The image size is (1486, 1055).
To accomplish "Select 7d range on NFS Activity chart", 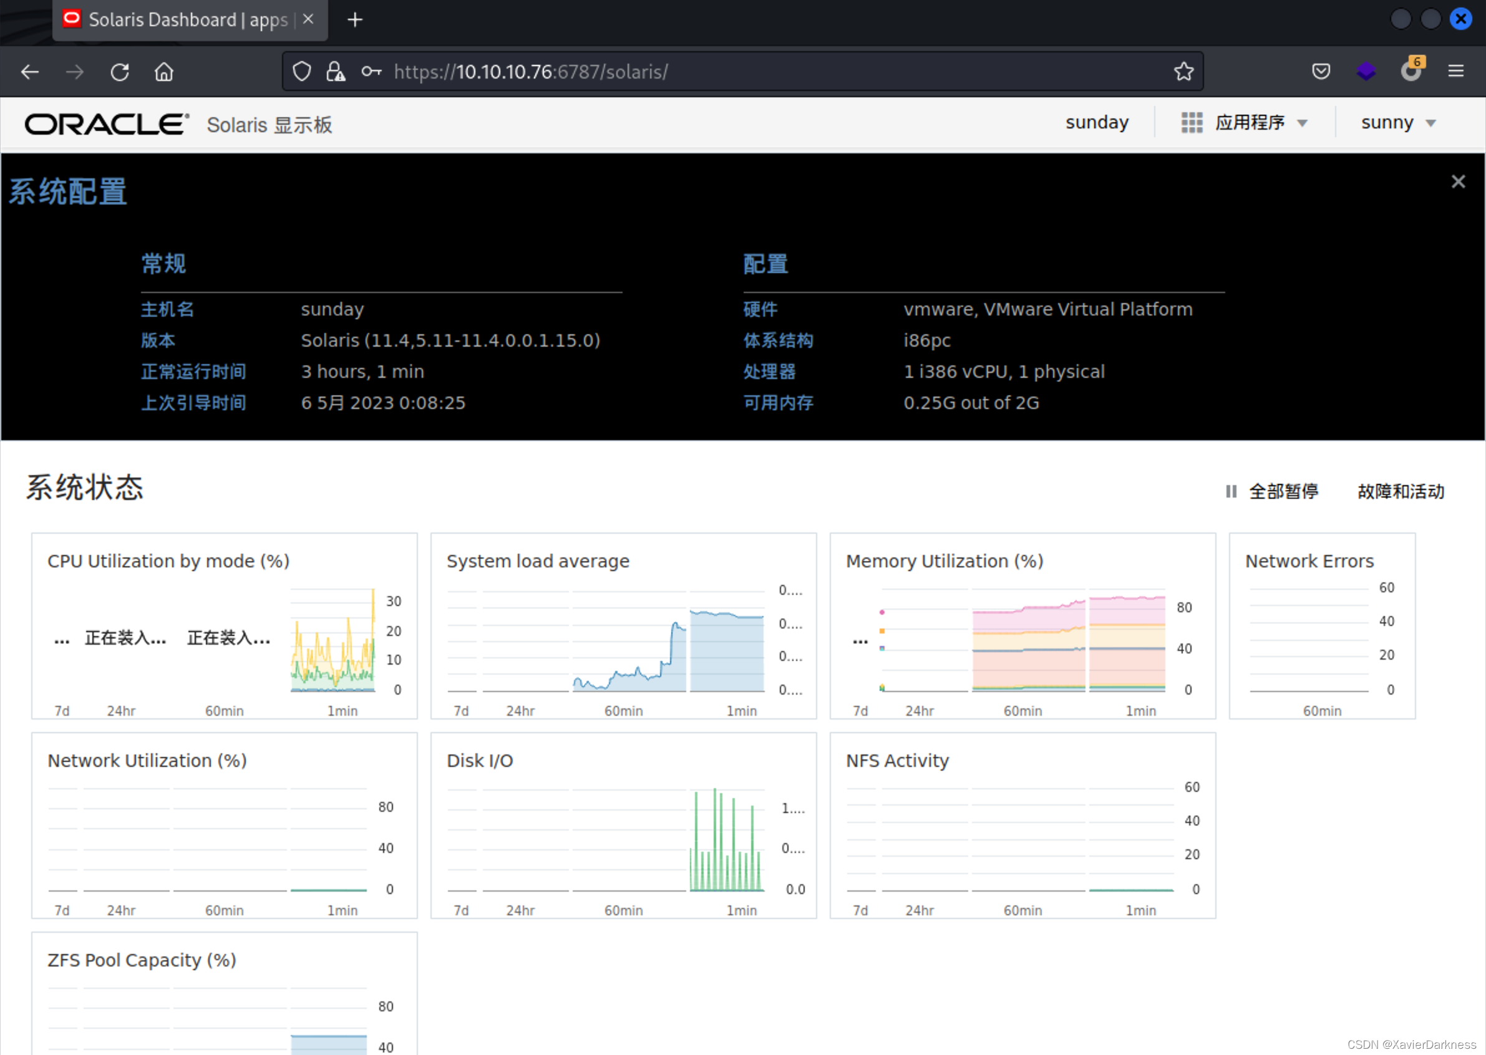I will click(x=860, y=911).
